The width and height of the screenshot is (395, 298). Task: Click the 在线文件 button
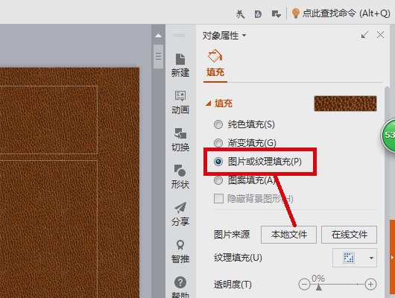point(349,235)
